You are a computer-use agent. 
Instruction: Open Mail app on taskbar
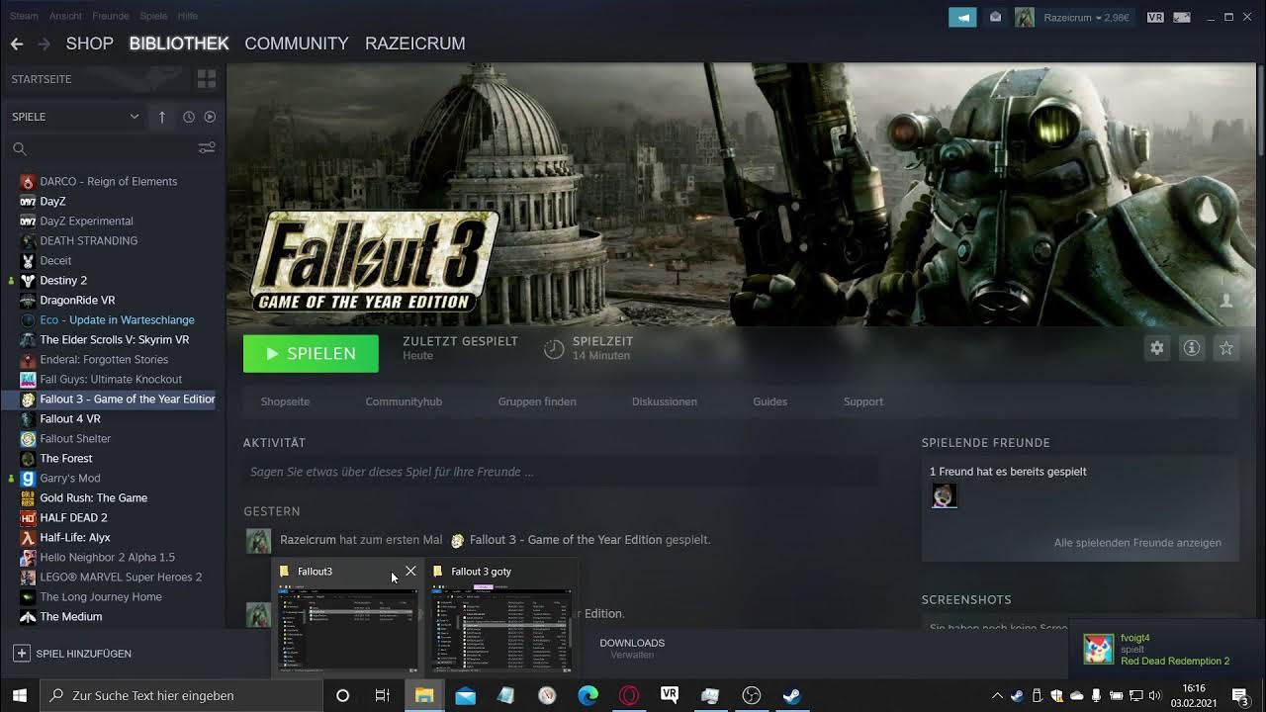tap(465, 695)
